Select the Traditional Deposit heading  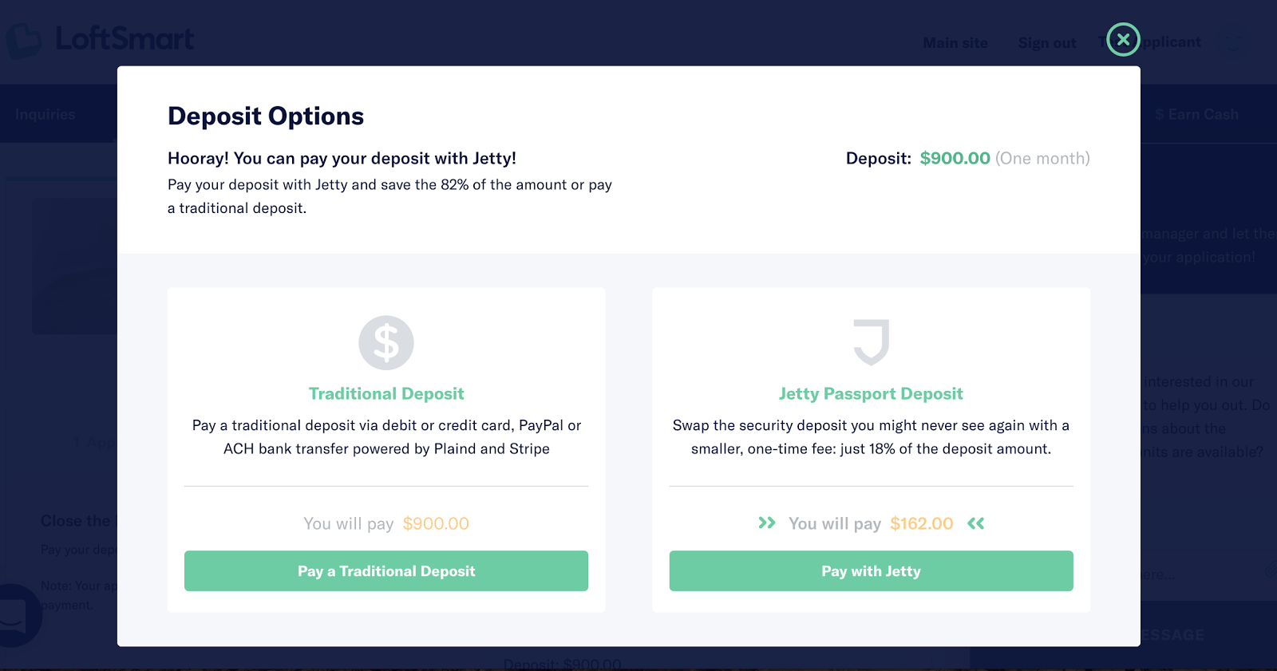(386, 393)
